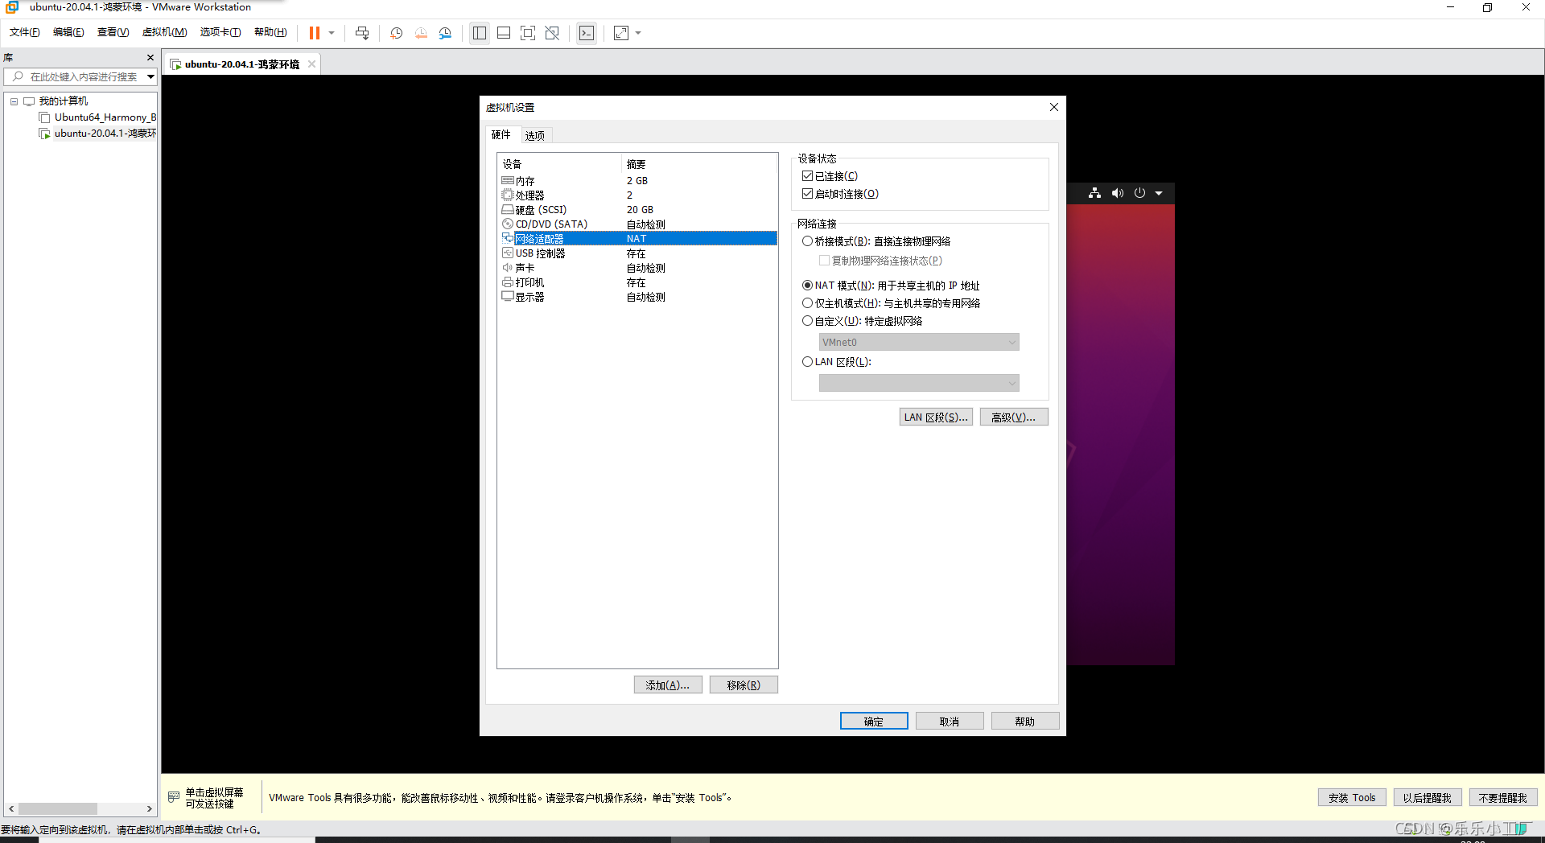
Task: Open the 选项卡(T) menu
Action: pos(220,32)
